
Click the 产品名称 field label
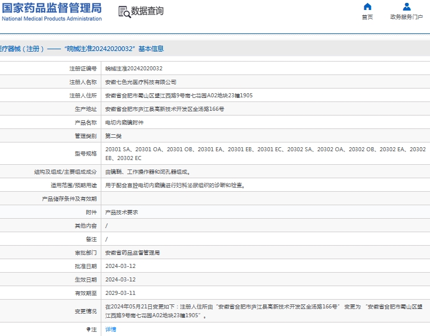pyautogui.click(x=86, y=123)
